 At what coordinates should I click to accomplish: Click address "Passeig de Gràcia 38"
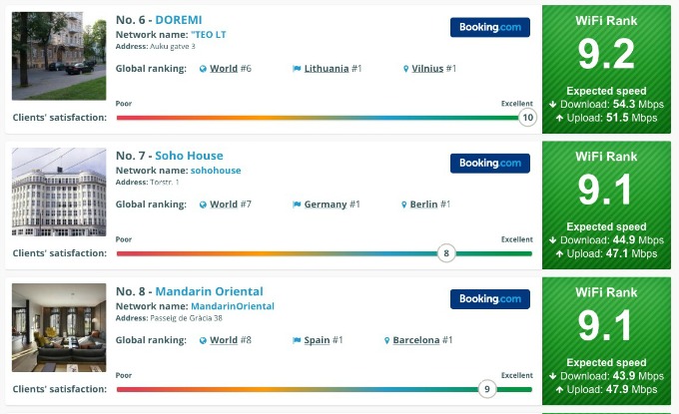(x=186, y=318)
